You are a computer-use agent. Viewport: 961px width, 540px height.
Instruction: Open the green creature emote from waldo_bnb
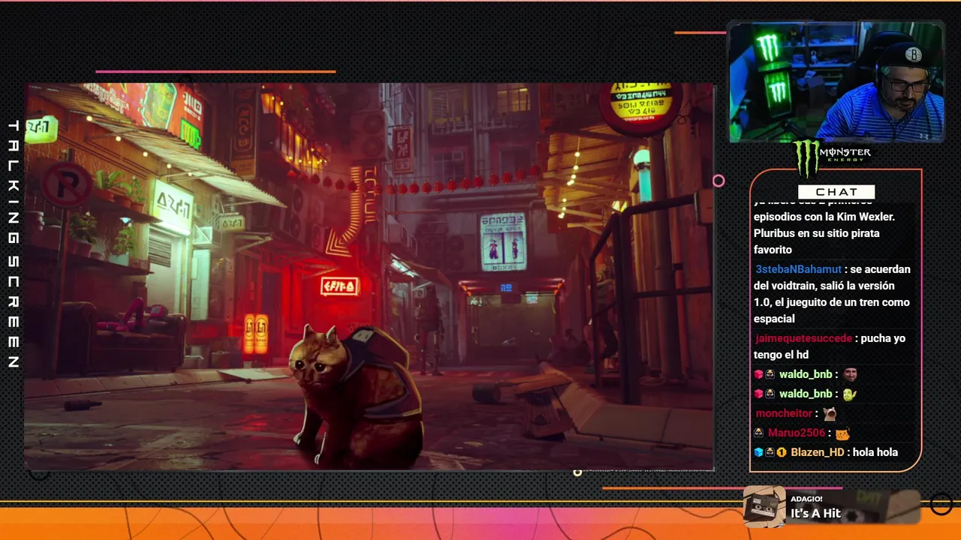849,394
